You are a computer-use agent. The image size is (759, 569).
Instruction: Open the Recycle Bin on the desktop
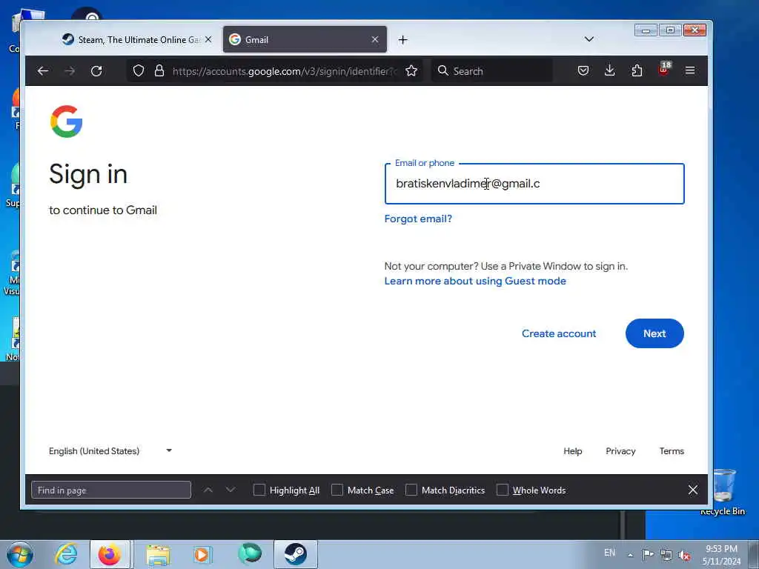point(723,492)
